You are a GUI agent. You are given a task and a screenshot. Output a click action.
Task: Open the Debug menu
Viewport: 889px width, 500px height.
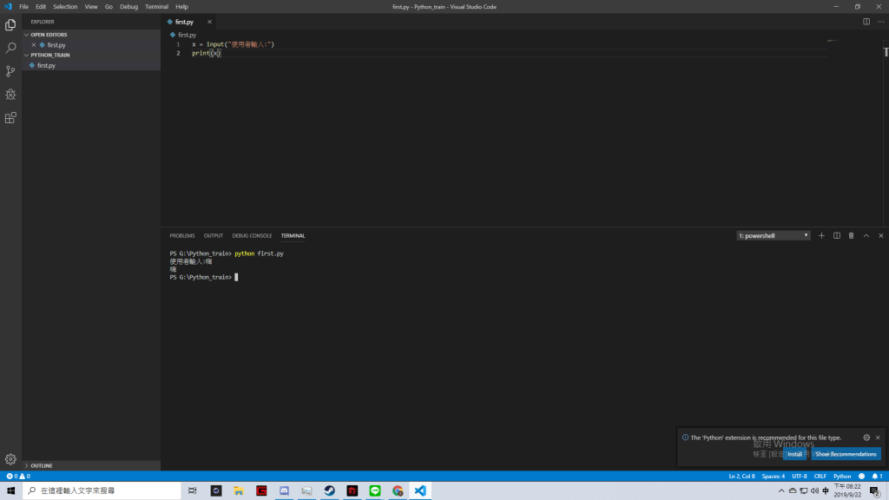[x=128, y=7]
